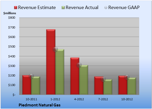Click the red Revenue Estimate legend swatch
This screenshot has height=109, width=152.
[x=16, y=8]
